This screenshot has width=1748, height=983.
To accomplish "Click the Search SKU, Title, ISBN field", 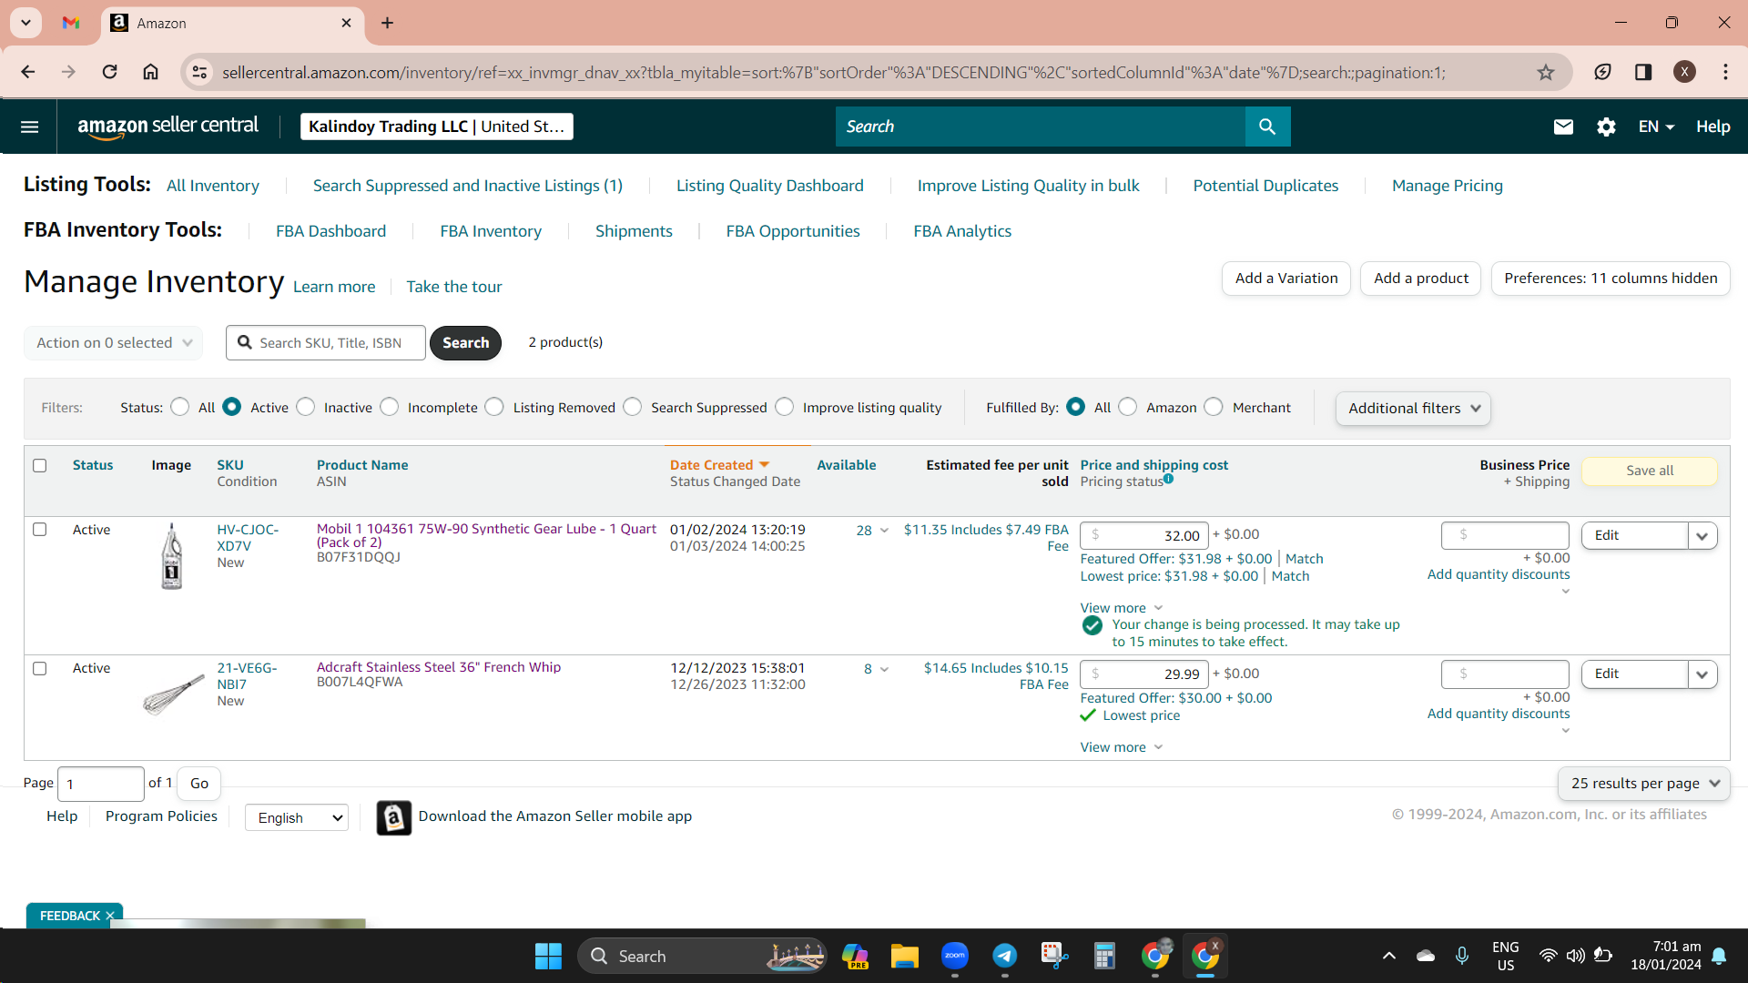I will (326, 342).
